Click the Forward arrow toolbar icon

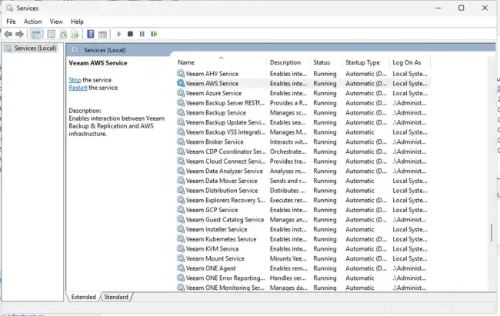click(x=19, y=34)
